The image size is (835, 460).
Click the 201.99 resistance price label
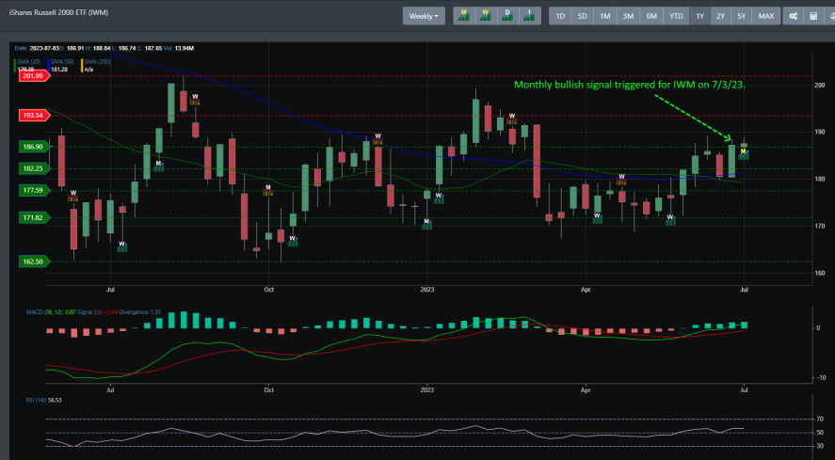tap(34, 75)
